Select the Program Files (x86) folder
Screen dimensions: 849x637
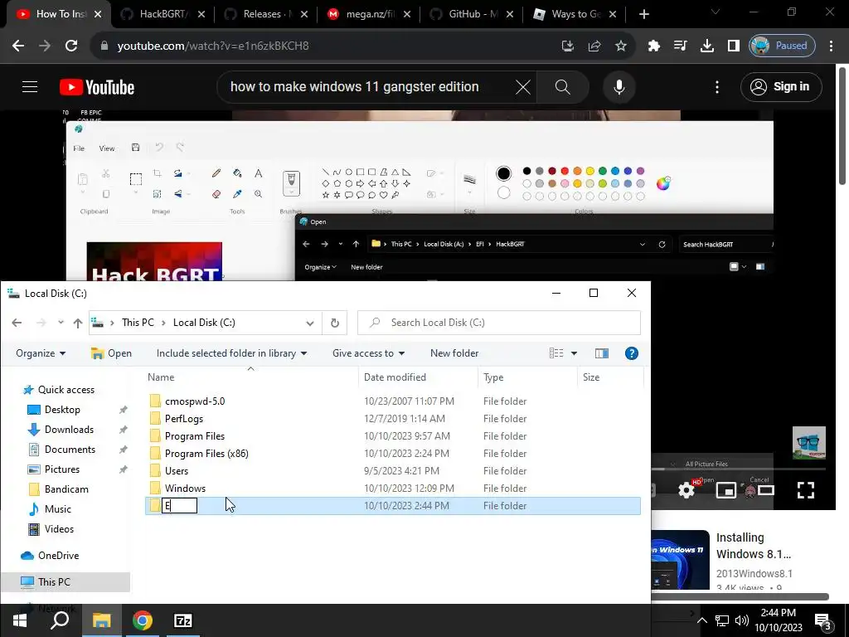(206, 454)
